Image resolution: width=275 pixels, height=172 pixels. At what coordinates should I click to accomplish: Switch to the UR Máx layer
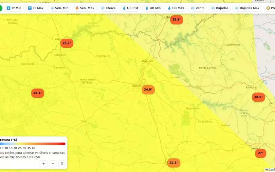click(x=175, y=8)
